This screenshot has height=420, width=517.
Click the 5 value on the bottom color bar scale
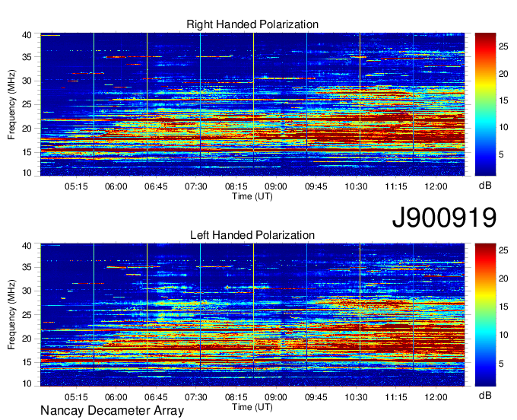click(x=501, y=364)
